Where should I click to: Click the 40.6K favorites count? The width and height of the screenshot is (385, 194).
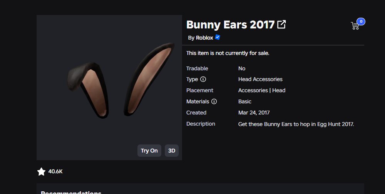click(55, 171)
